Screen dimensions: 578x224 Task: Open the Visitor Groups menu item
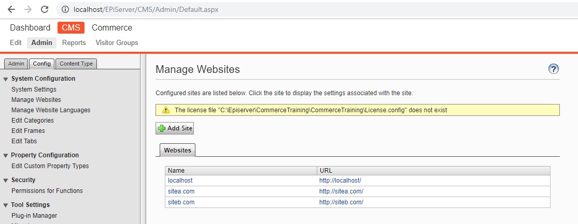(117, 43)
